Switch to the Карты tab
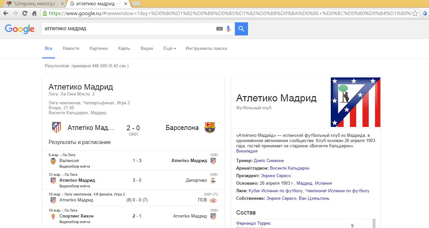Image resolution: width=429 pixels, height=228 pixels. click(124, 48)
